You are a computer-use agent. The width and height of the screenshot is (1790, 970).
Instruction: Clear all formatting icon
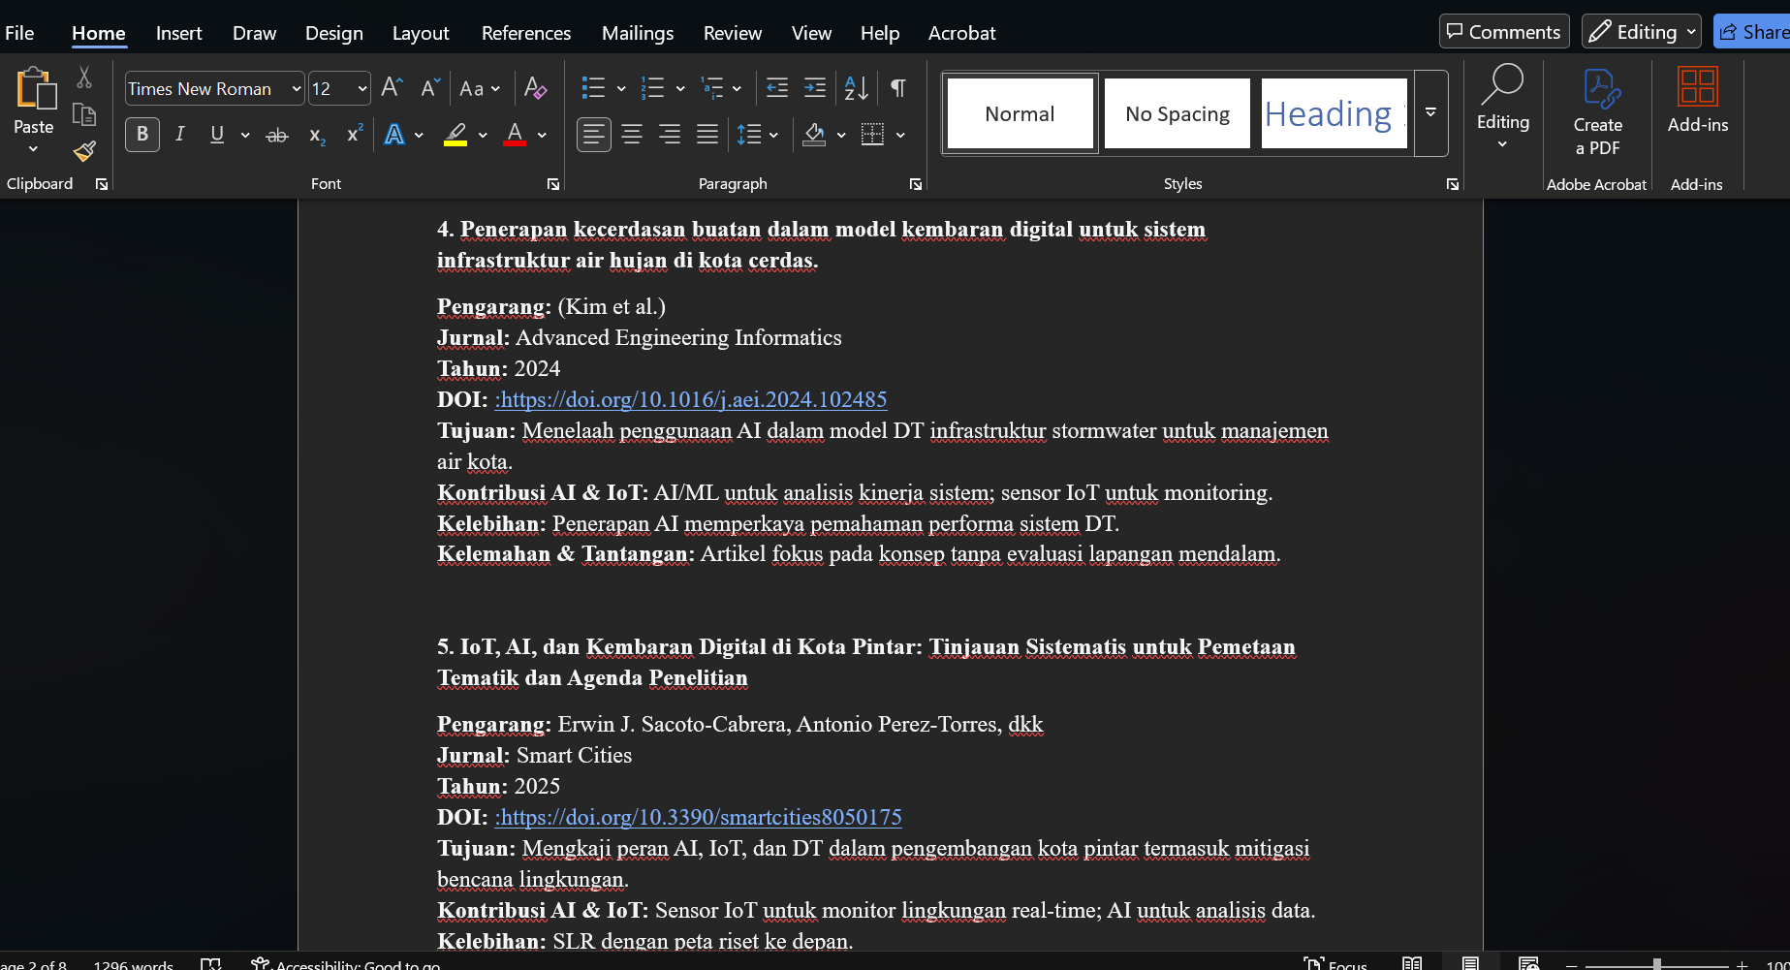click(535, 88)
